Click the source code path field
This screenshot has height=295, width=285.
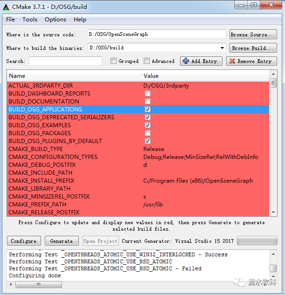coord(157,34)
